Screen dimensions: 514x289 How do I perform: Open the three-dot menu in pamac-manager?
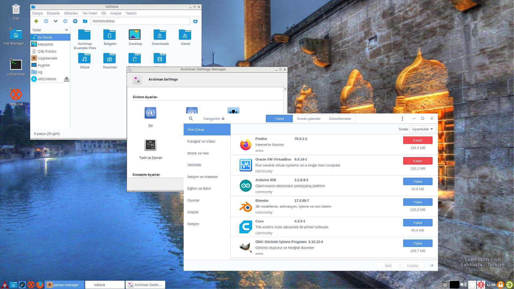[402, 119]
